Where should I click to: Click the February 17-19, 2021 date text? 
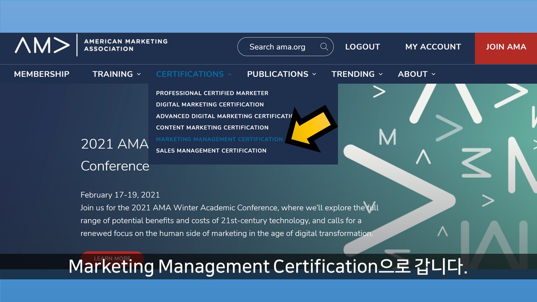(x=120, y=195)
